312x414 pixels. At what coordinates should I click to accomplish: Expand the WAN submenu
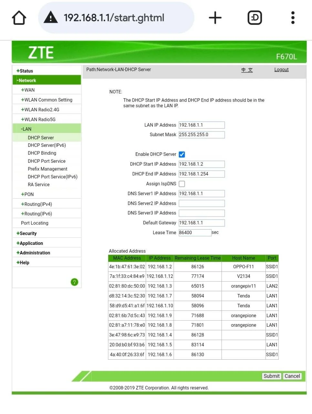pos(28,90)
